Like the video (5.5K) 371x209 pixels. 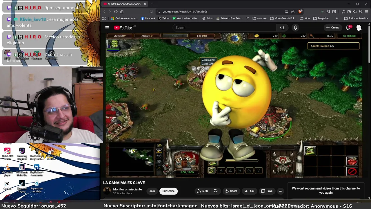(202, 191)
